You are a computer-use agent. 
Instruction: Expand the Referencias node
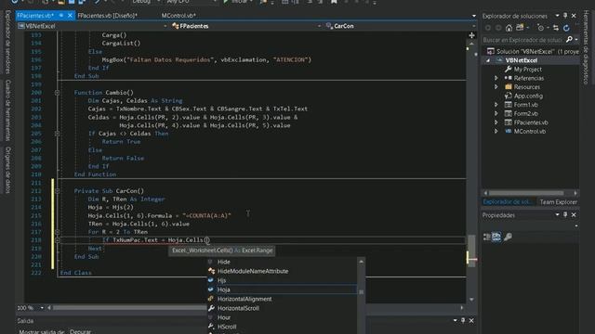(x=496, y=78)
